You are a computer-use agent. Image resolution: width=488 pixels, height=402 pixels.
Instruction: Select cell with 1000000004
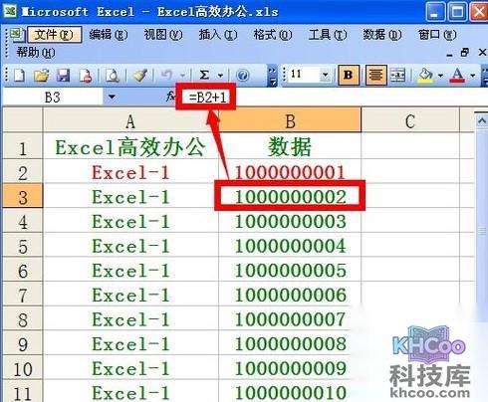coord(290,246)
